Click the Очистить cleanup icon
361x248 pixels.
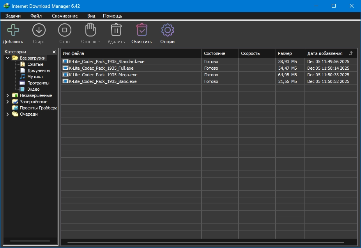point(142,30)
